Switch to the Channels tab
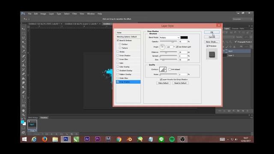The height and width of the screenshot is (154, 274). [x=235, y=29]
